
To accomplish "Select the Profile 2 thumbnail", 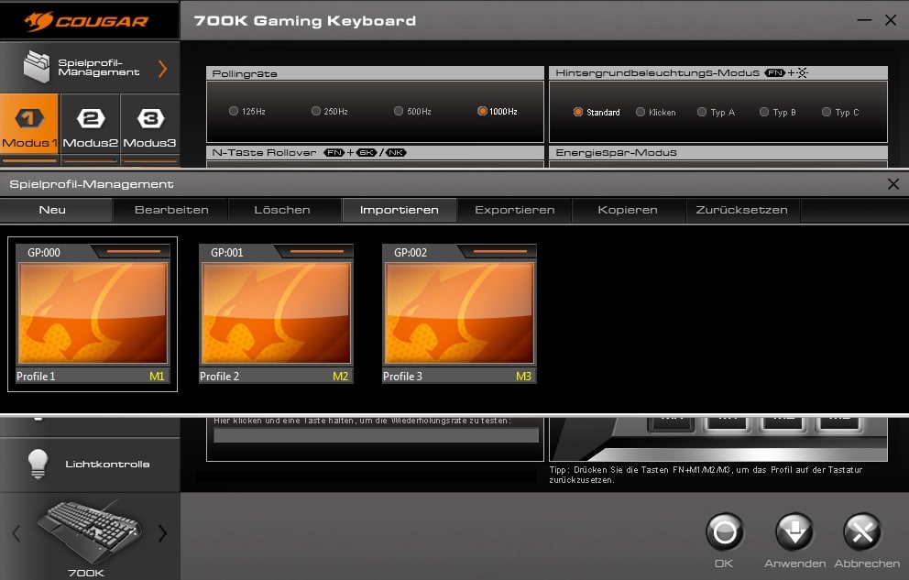I will (x=276, y=313).
